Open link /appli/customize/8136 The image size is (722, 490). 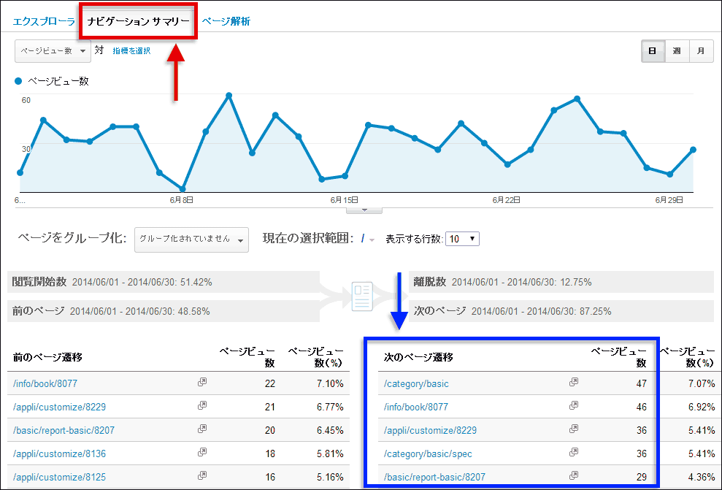59,454
